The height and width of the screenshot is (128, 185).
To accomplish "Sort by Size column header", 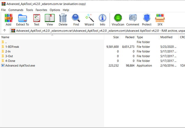I will click(112, 37).
